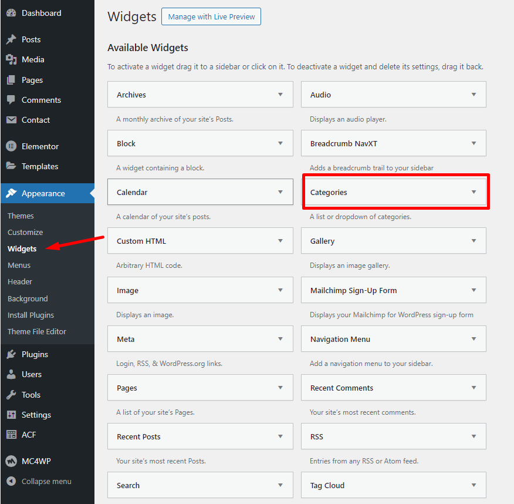Click the Dashboard gauge icon
The width and height of the screenshot is (514, 504).
(x=11, y=13)
